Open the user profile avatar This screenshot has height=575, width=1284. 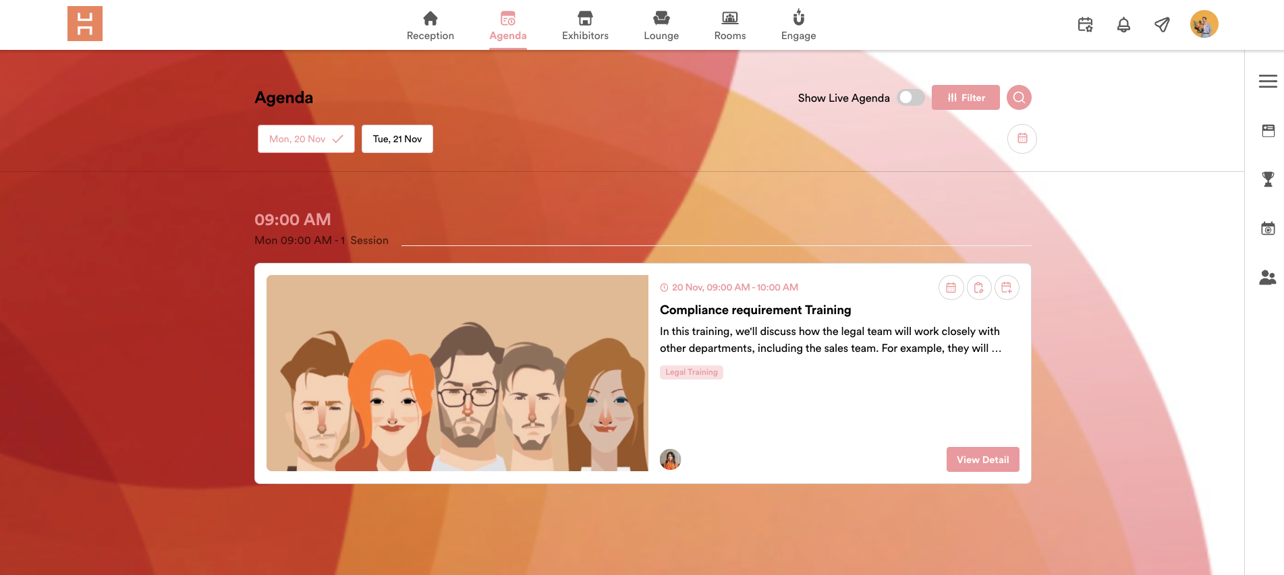tap(1204, 24)
